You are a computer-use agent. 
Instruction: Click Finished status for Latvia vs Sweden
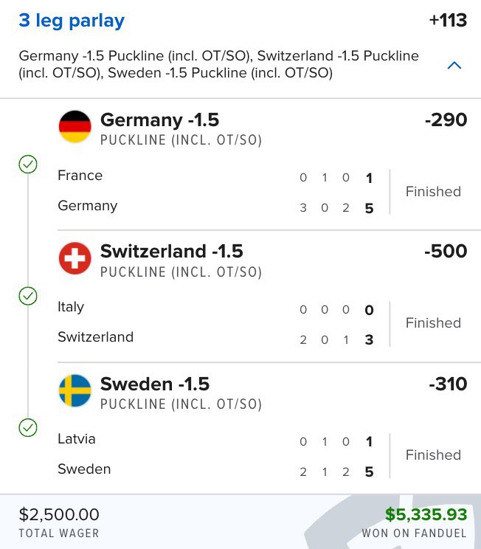coord(433,455)
